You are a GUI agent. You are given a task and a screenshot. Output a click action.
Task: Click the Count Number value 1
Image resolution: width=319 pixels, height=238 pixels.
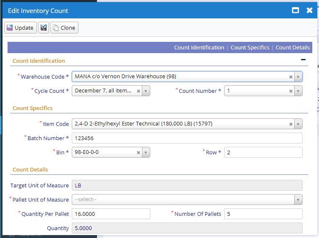(x=228, y=91)
